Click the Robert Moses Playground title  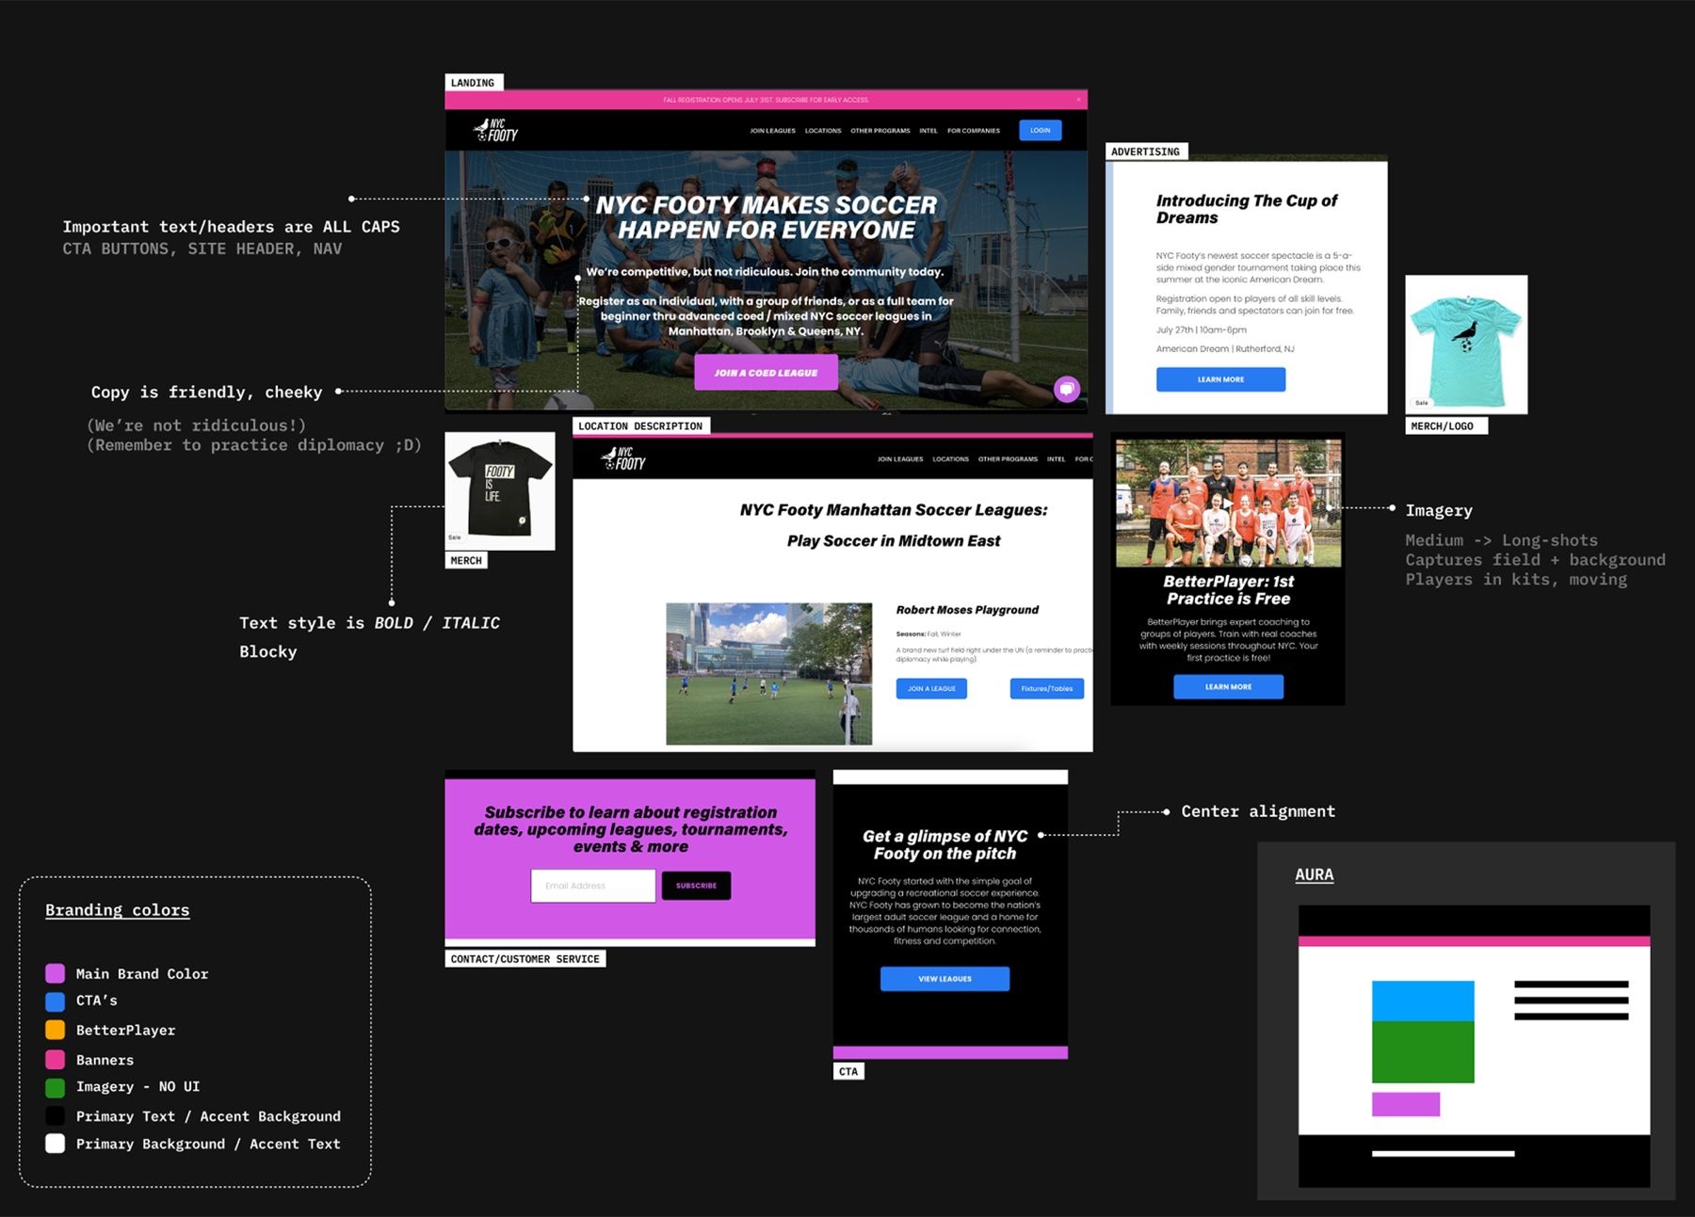pos(967,610)
